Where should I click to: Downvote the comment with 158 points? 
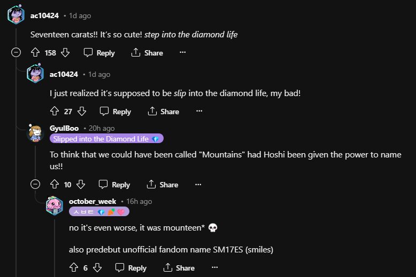click(65, 53)
